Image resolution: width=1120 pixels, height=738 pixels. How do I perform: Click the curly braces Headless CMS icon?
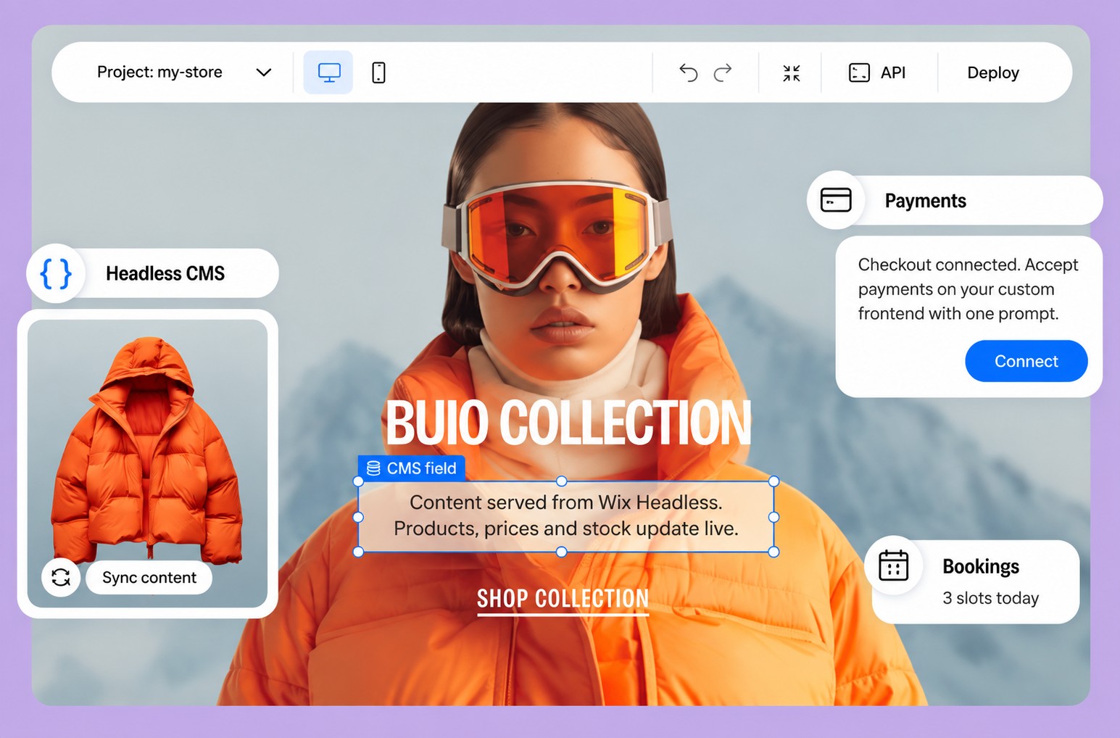point(56,274)
